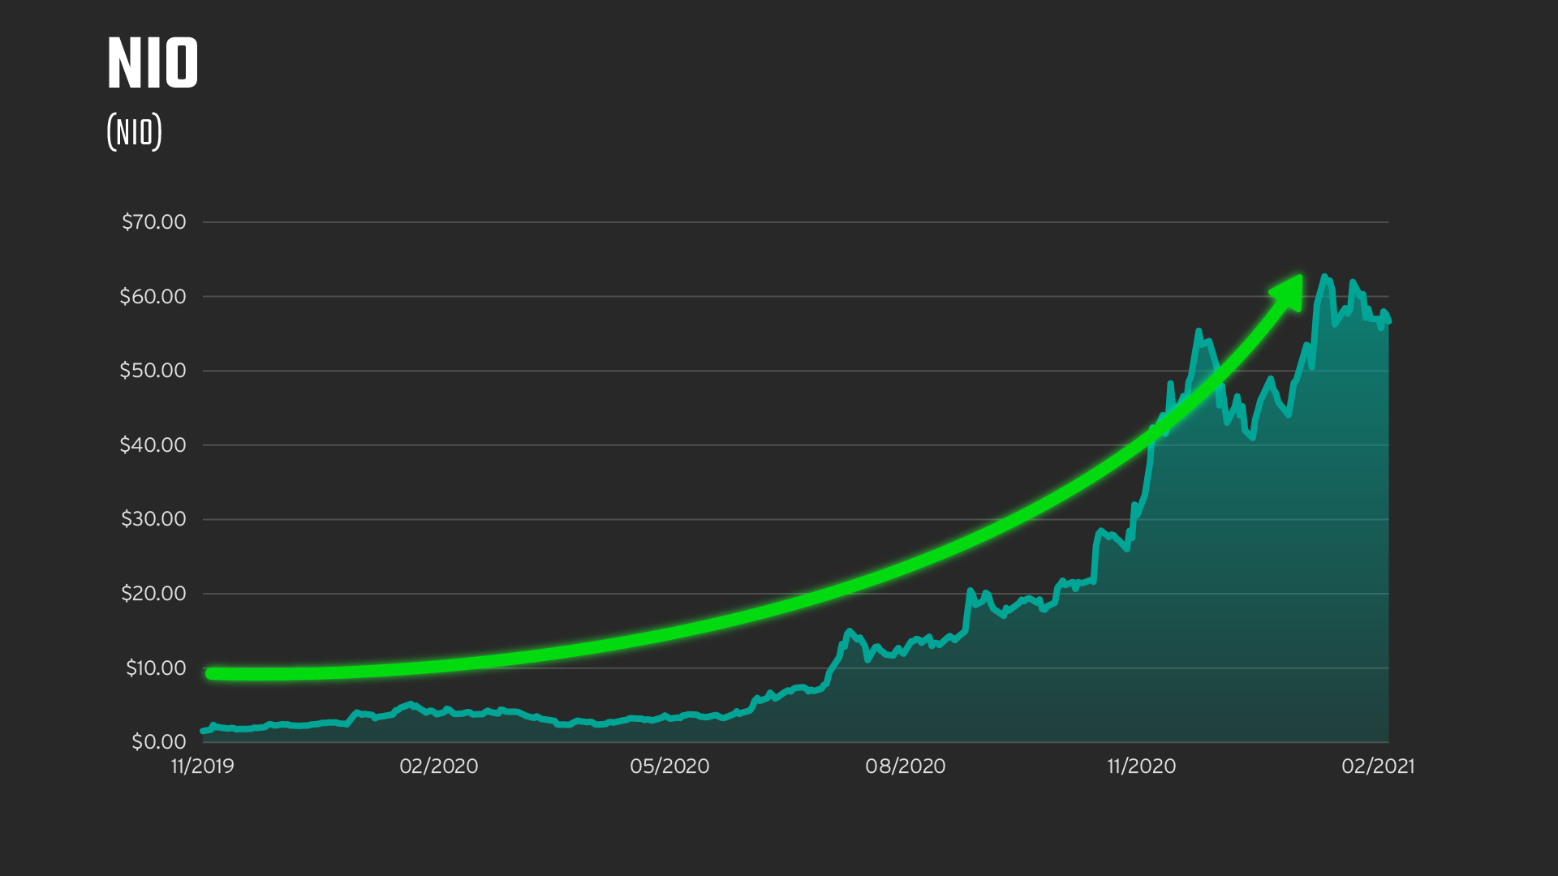Image resolution: width=1558 pixels, height=876 pixels.
Task: Click the 05/2020 date label
Action: [x=669, y=766]
